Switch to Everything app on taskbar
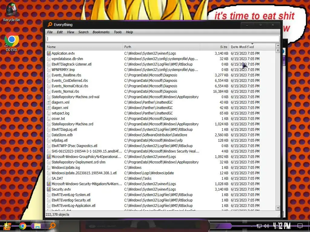 click(52, 226)
